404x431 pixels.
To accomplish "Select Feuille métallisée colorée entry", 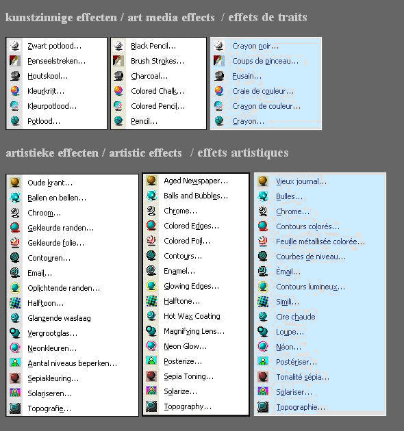I will [320, 241].
